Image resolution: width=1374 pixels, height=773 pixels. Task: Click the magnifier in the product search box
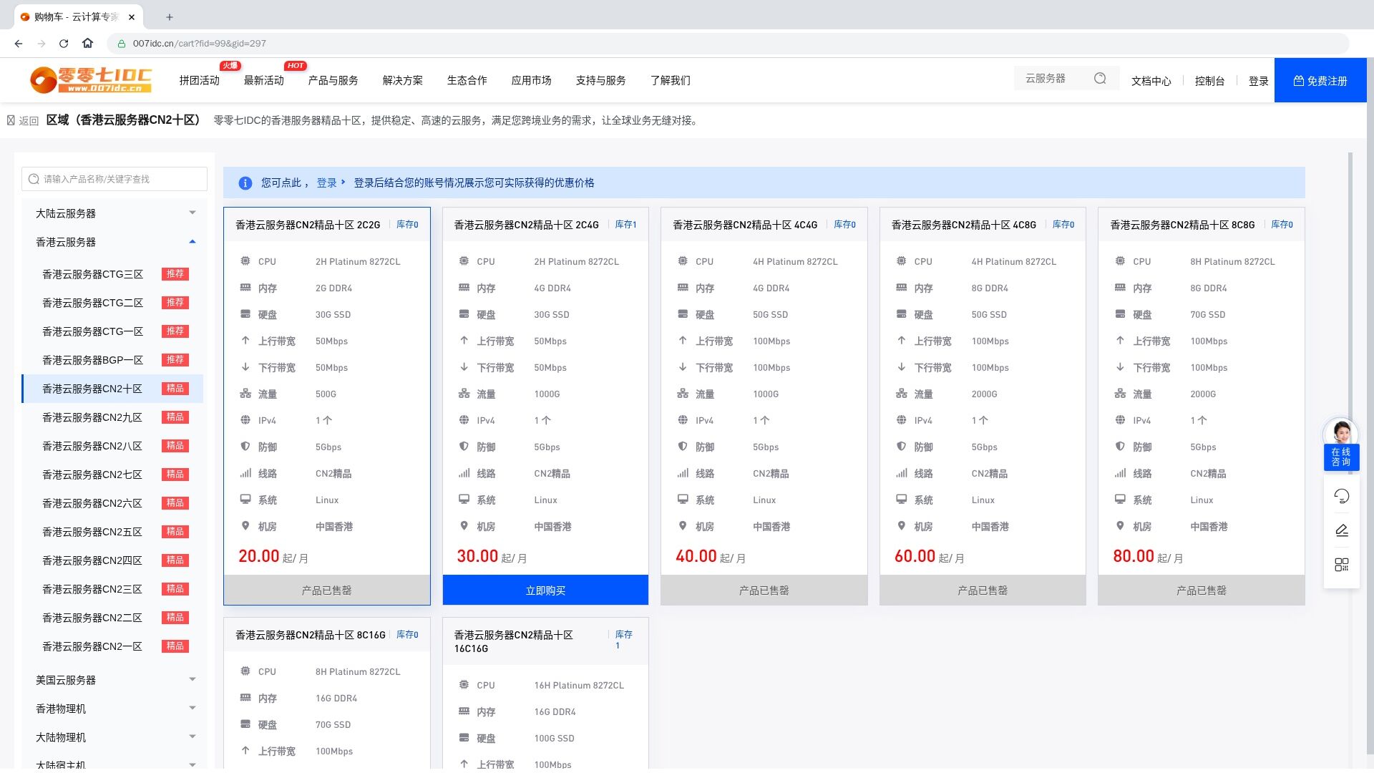(34, 179)
